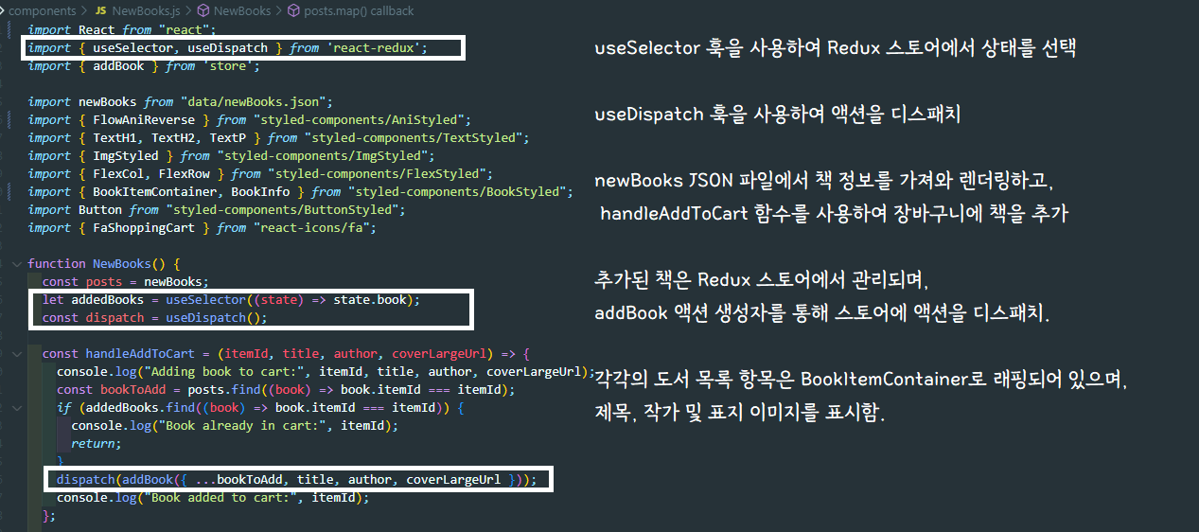Click the JS file icon in breadcrumb
Image resolution: width=1199 pixels, height=532 pixels.
[100, 11]
